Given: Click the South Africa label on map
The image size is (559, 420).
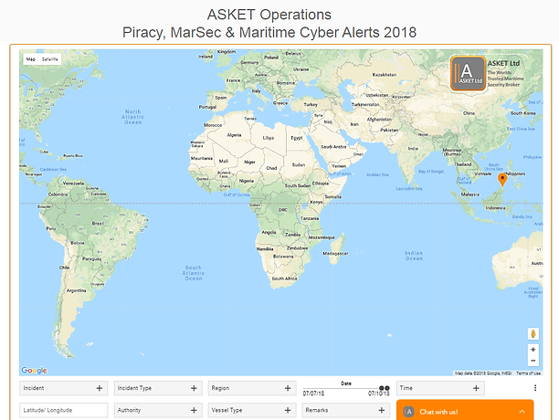Looking at the screenshot, I should pos(284,278).
